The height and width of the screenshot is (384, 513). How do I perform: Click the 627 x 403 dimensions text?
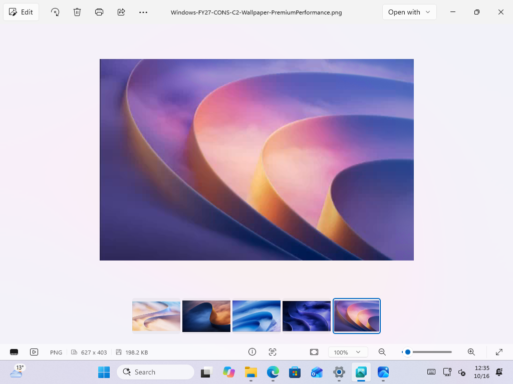point(94,352)
